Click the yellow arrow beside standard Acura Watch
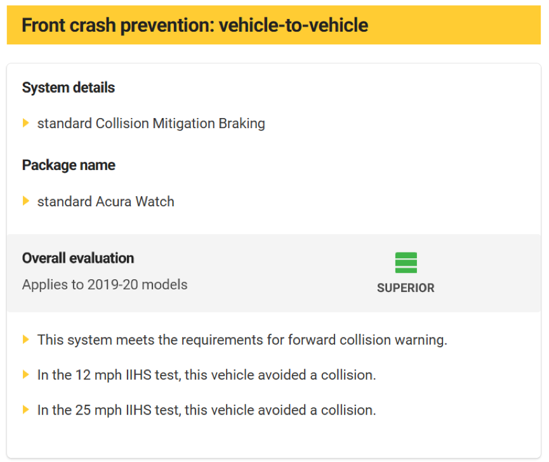The height and width of the screenshot is (462, 549). 25,201
